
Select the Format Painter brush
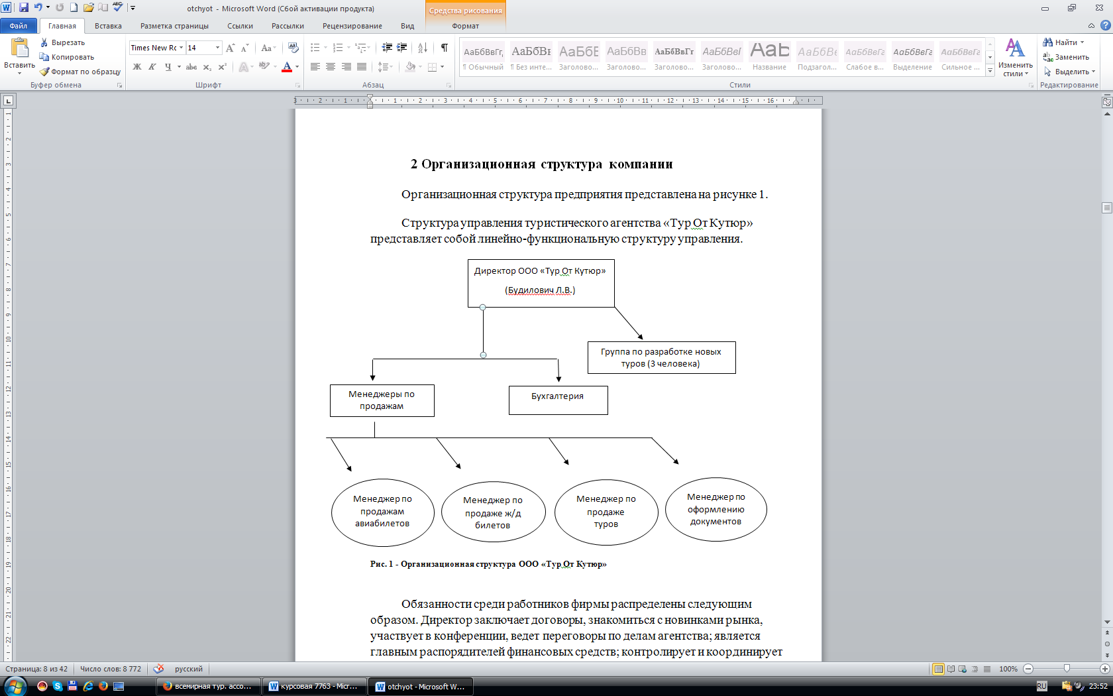pos(44,72)
